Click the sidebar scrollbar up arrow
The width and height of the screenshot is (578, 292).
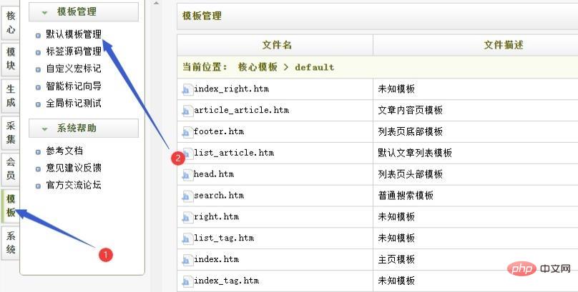156,3
